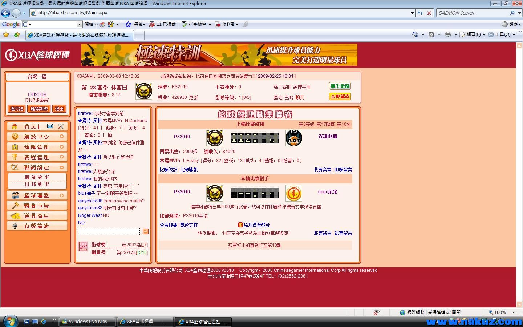Refresh the page using the refresh icon
This screenshot has height=327, width=523.
[x=420, y=13]
